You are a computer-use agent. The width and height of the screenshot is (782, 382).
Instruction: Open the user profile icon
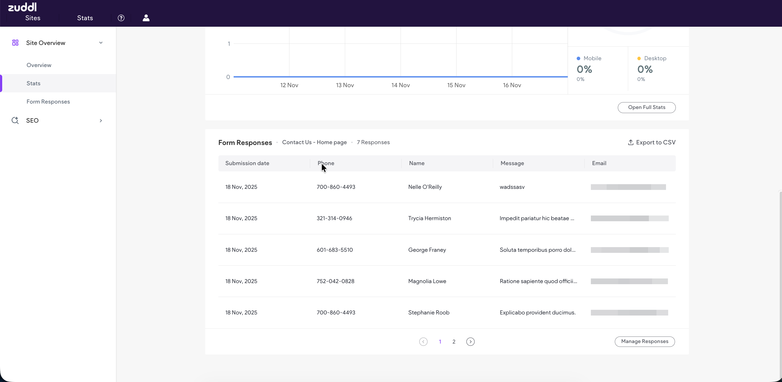click(x=146, y=18)
